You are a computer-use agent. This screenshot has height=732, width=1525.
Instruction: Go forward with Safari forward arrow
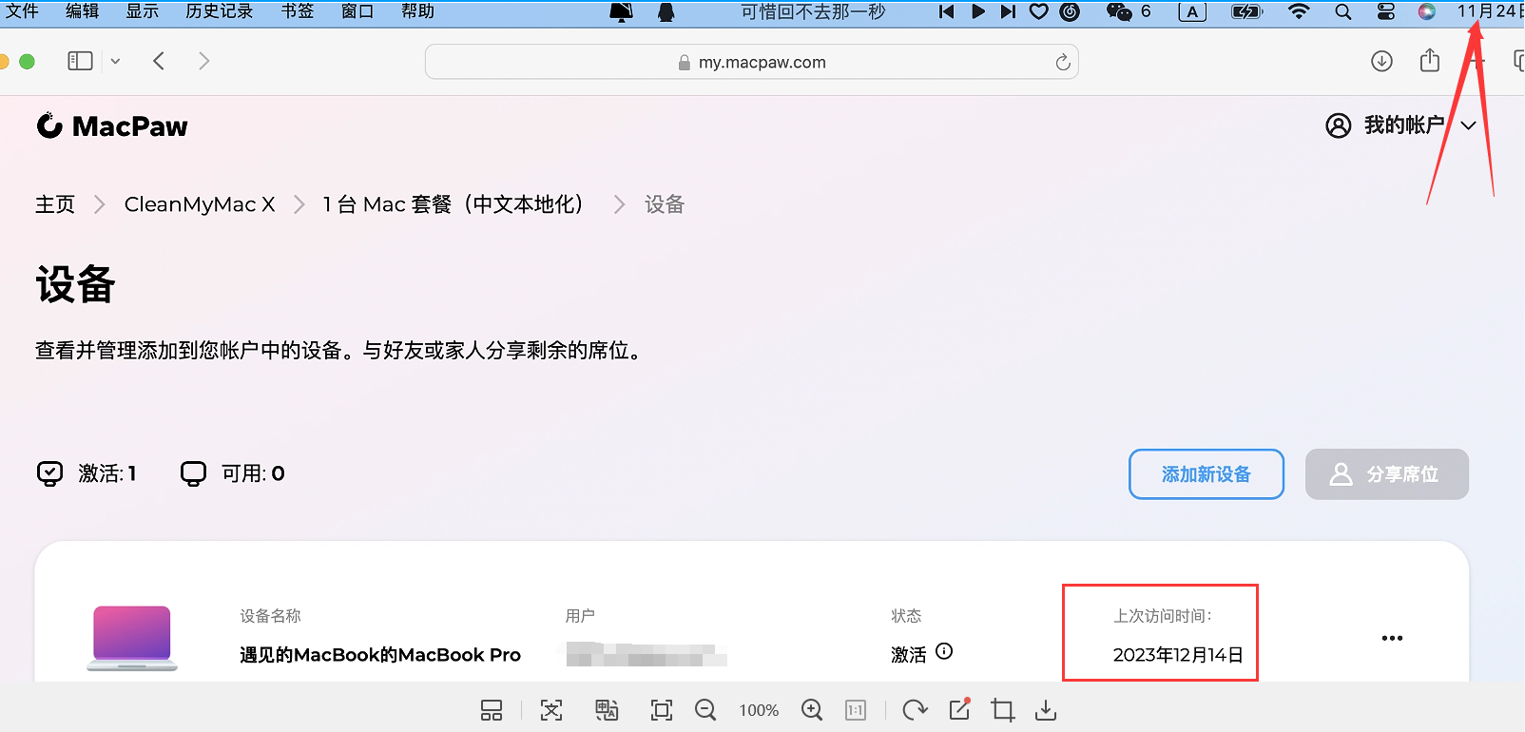(203, 61)
